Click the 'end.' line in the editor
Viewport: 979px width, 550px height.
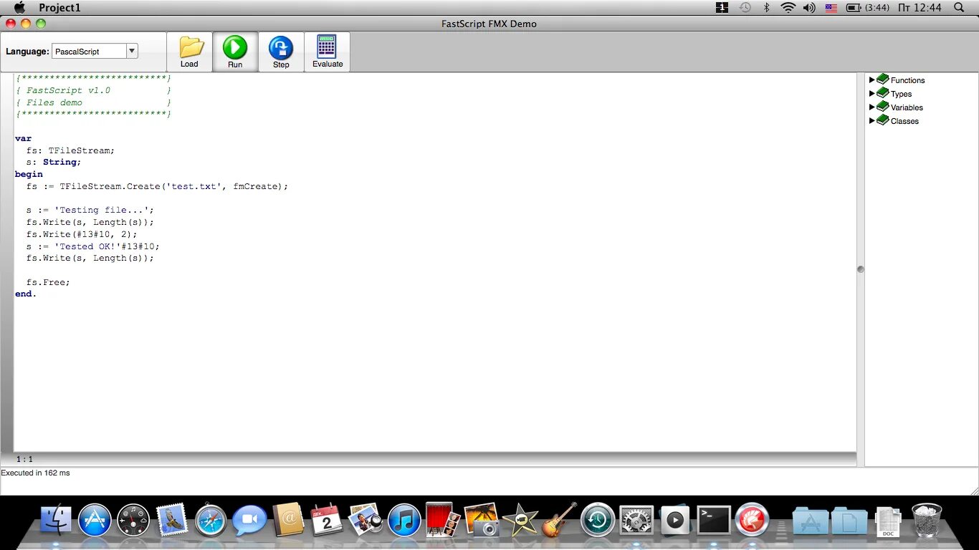[26, 294]
